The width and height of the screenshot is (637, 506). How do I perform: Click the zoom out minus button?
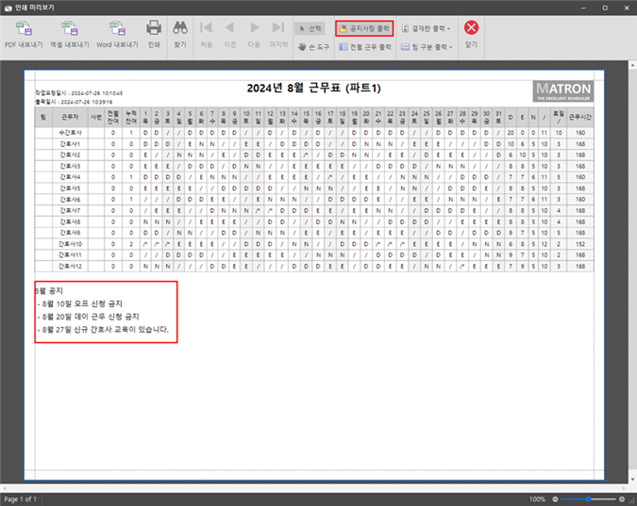pyautogui.click(x=556, y=498)
